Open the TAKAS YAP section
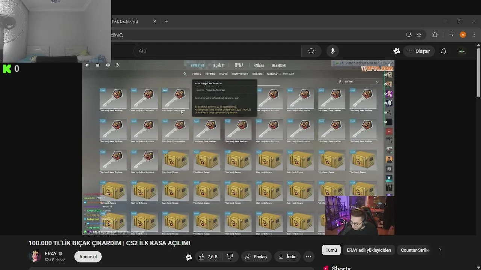 click(272, 74)
